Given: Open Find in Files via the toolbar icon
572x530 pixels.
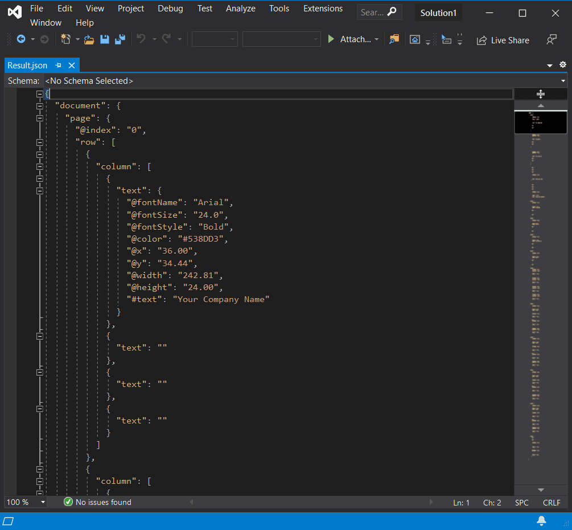Looking at the screenshot, I should click(394, 39).
